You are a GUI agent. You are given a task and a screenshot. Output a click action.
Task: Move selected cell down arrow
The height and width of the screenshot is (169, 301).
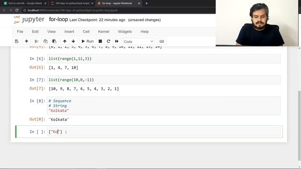point(73,41)
